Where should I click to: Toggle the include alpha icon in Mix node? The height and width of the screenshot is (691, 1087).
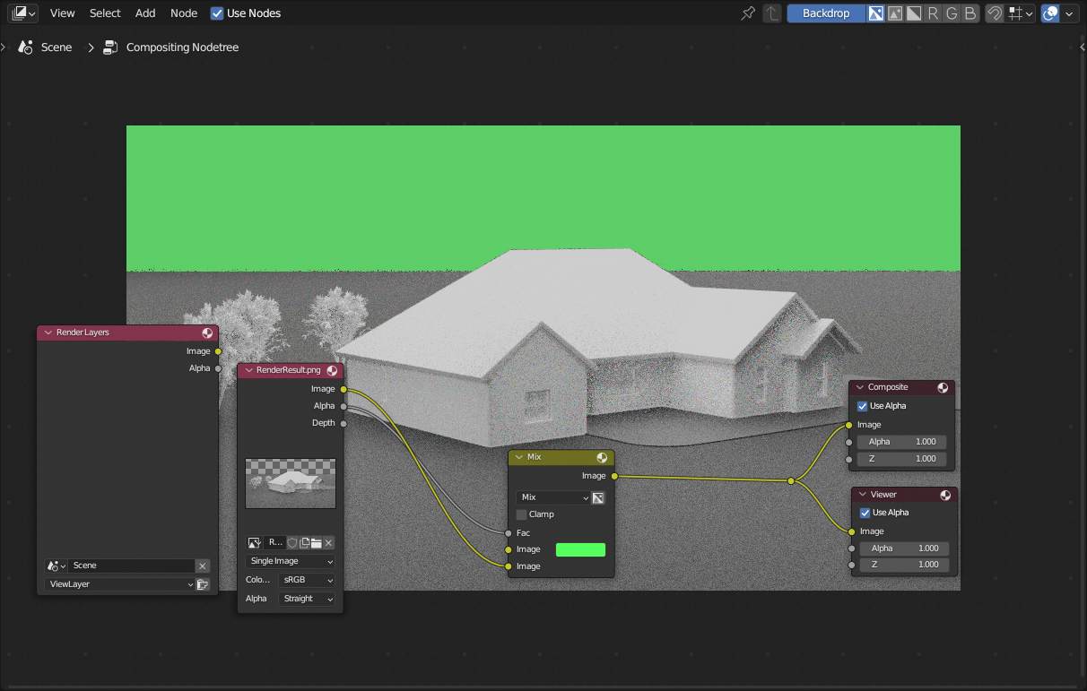tap(599, 497)
